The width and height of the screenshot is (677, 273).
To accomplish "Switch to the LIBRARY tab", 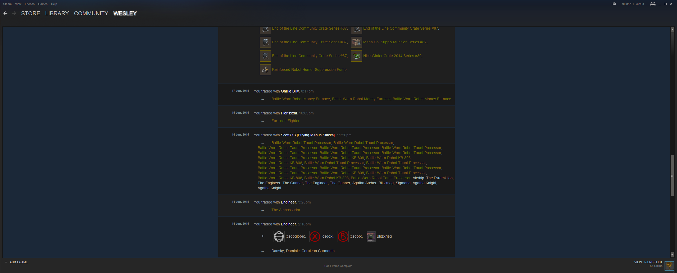I will tap(57, 13).
